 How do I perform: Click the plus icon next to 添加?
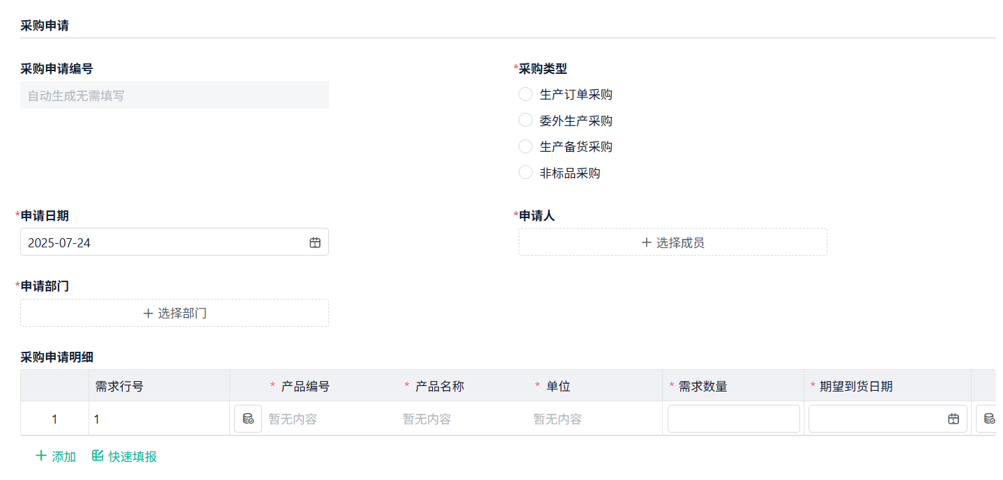click(40, 456)
